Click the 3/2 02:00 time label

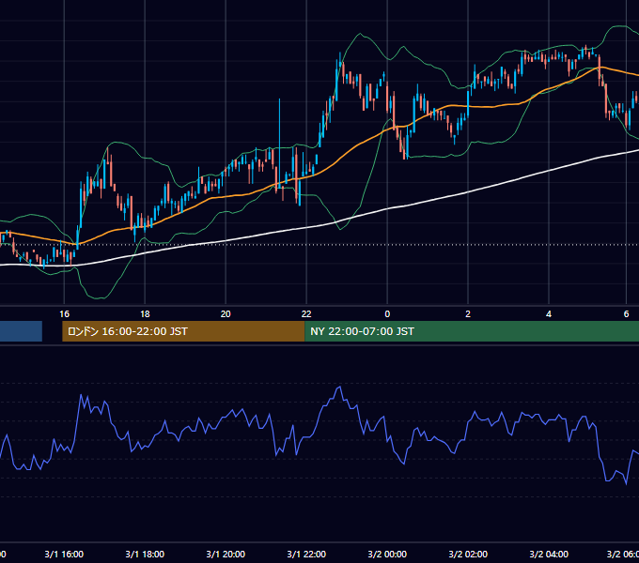click(468, 554)
